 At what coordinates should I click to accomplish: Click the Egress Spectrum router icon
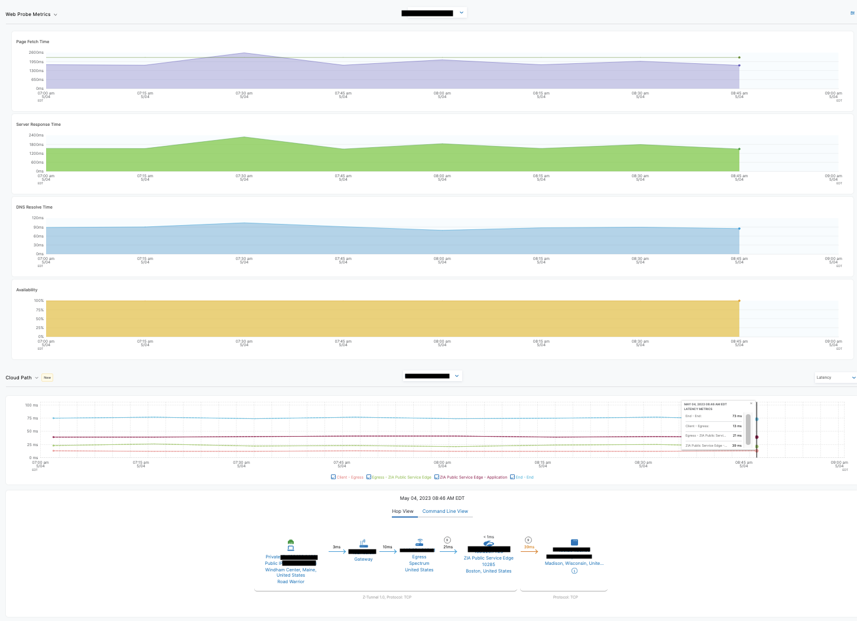click(420, 542)
